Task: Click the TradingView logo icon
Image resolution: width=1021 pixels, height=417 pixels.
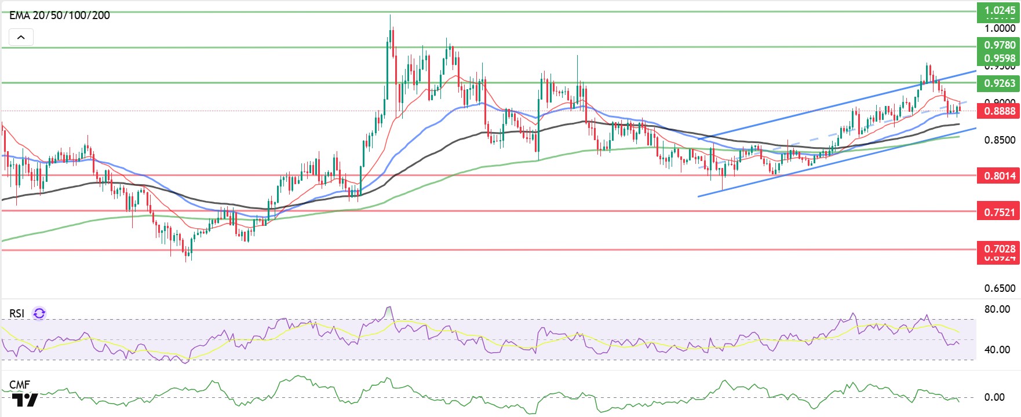Action: (25, 400)
